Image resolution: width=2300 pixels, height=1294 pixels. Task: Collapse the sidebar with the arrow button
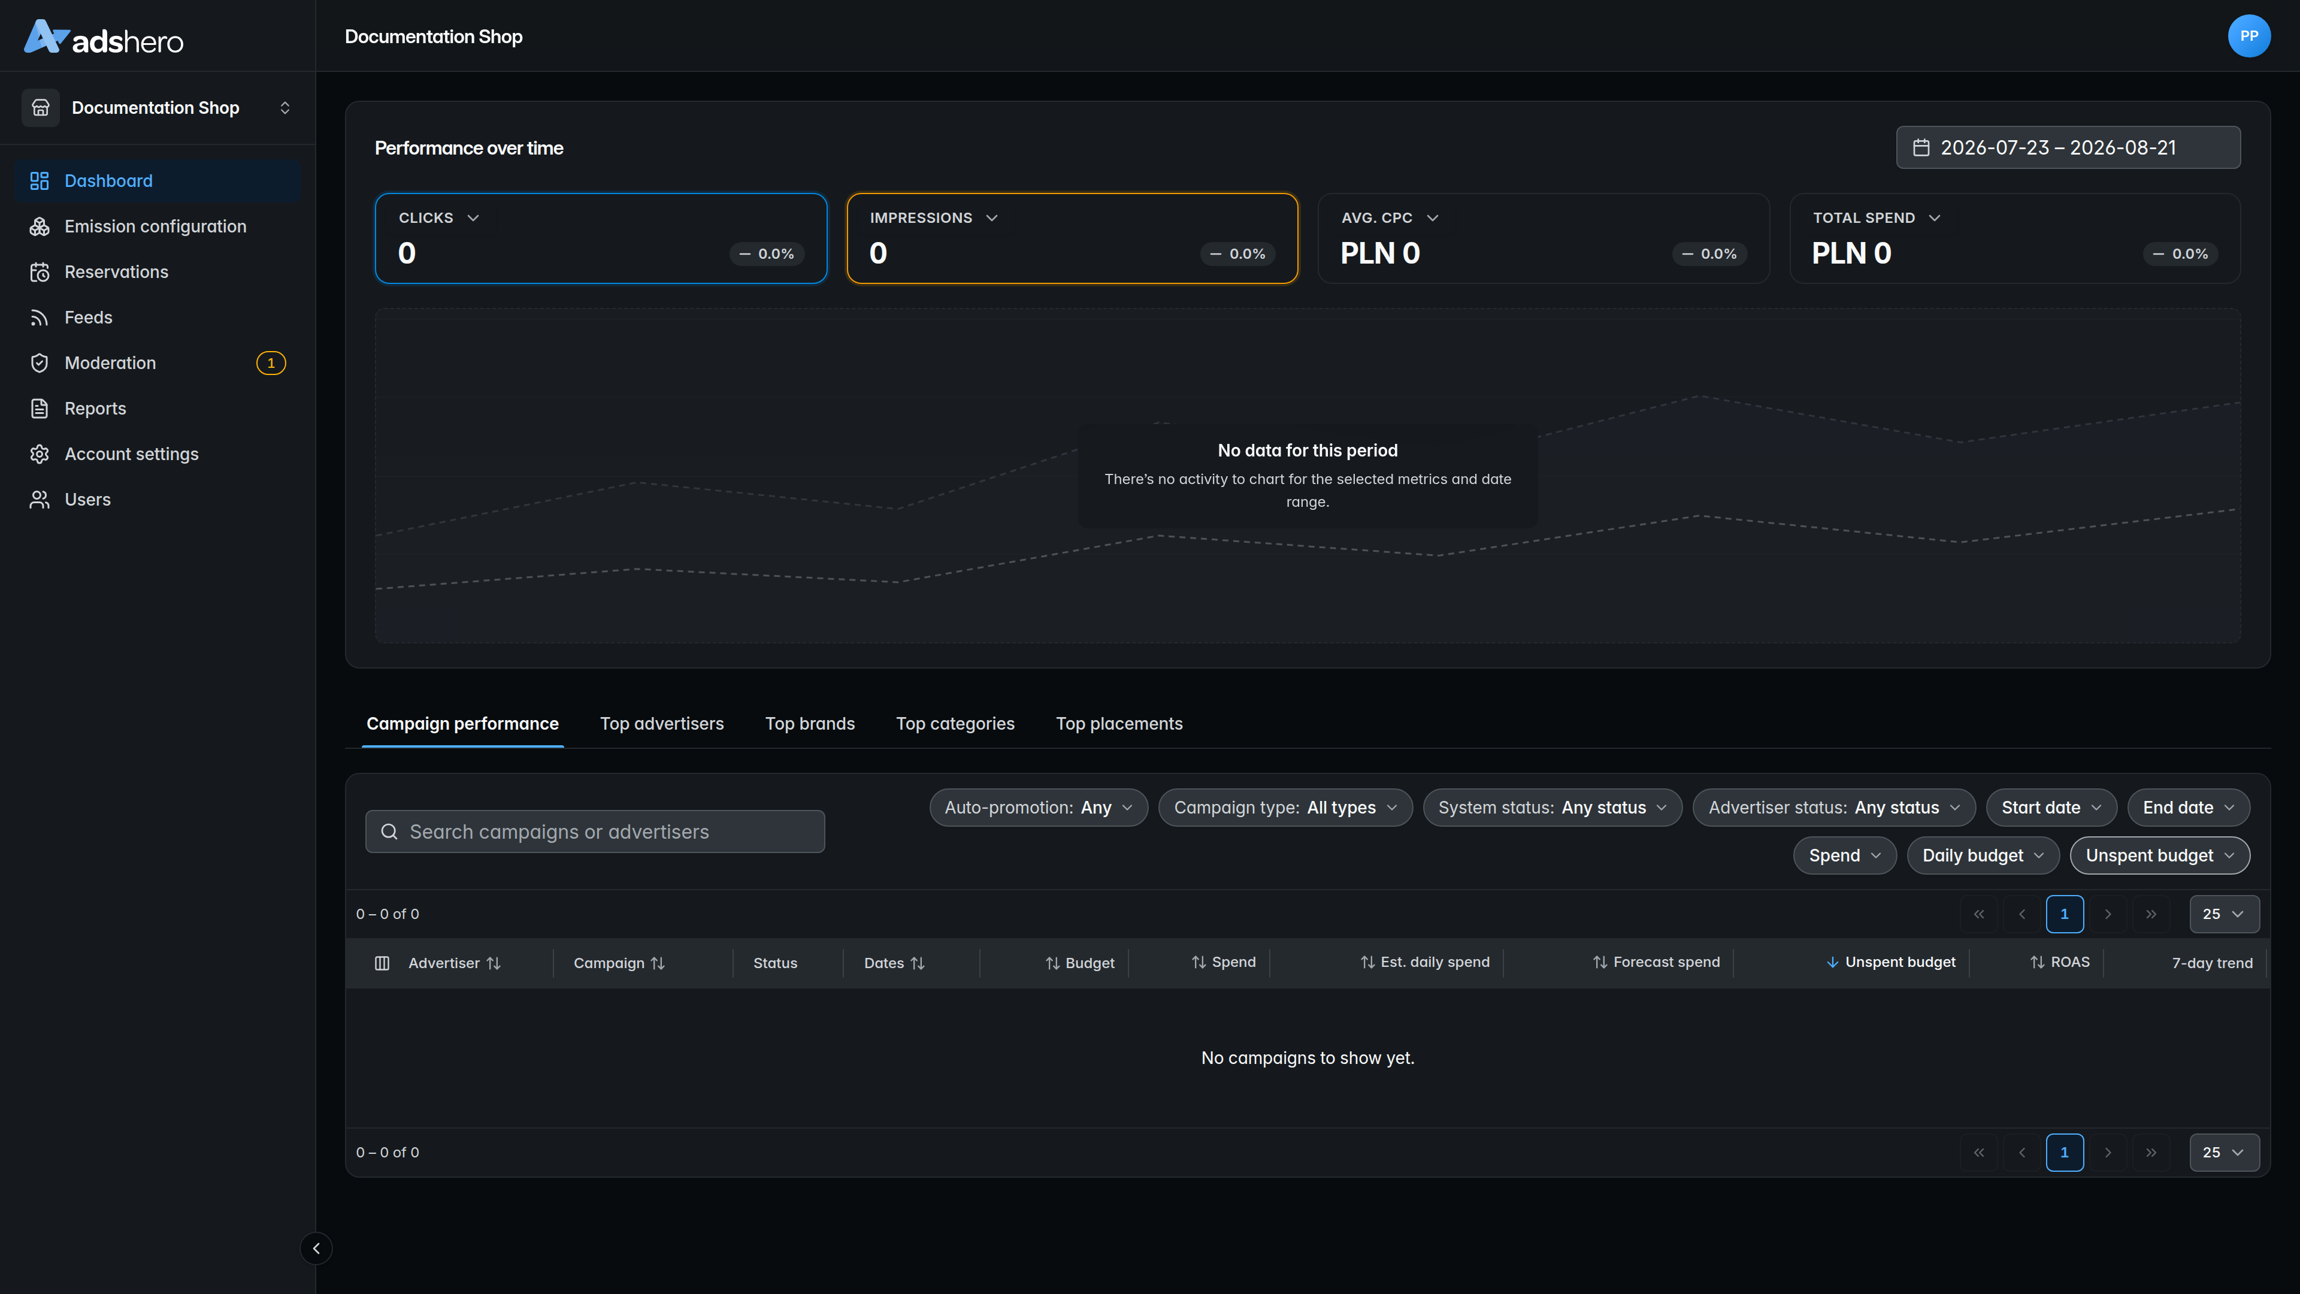(316, 1248)
